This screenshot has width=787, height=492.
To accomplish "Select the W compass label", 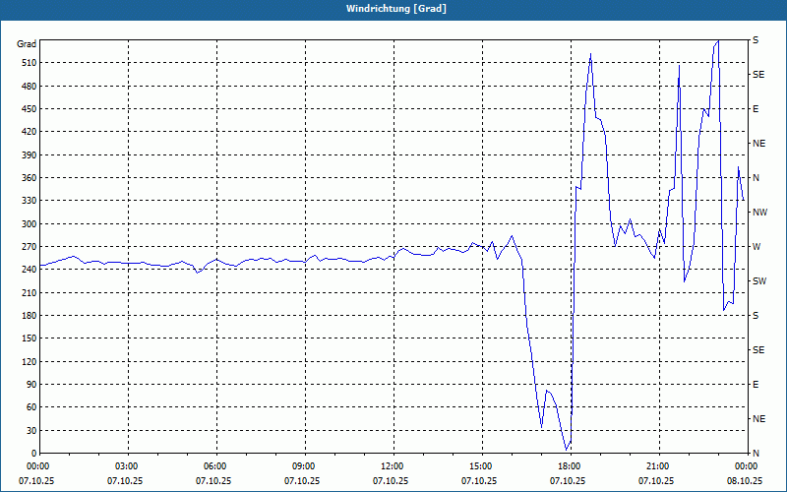I will coord(757,247).
